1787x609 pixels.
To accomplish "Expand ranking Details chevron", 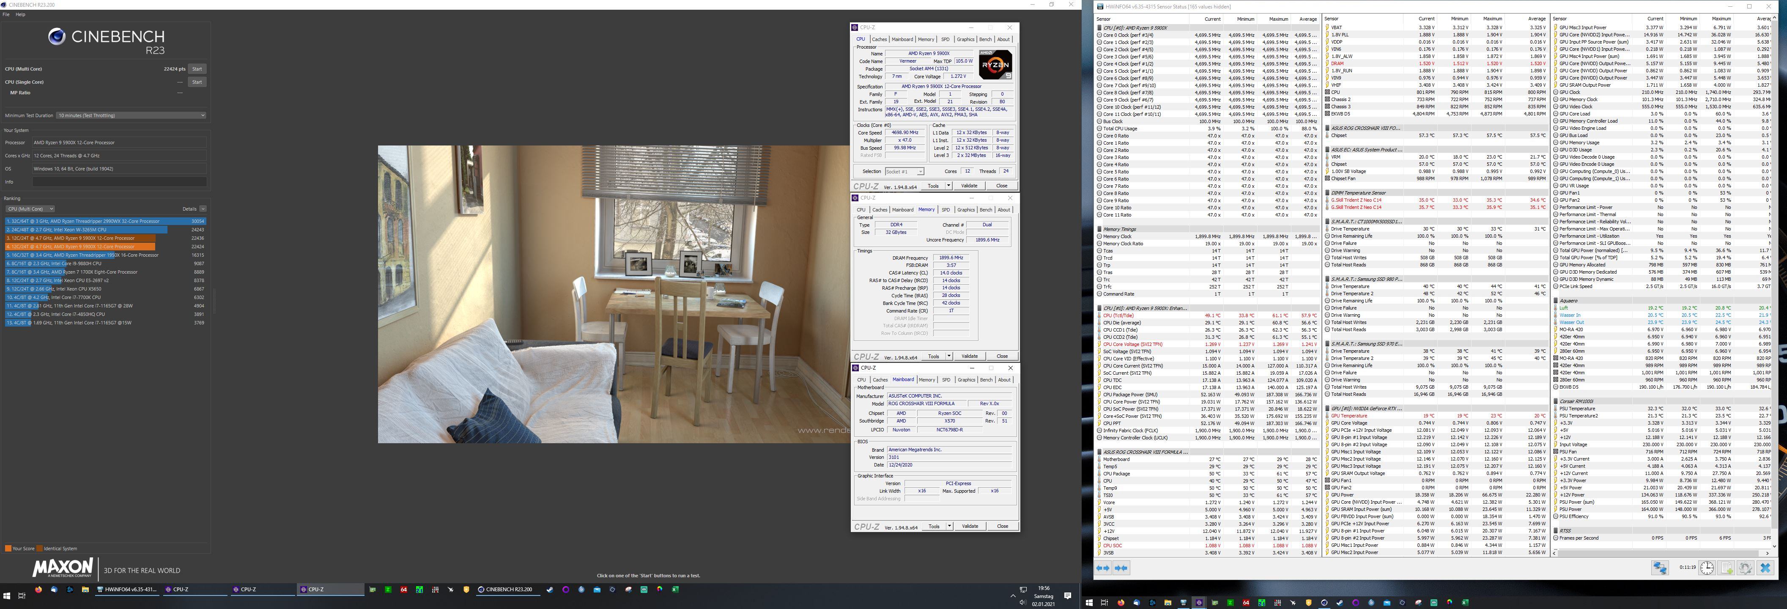I will (x=203, y=209).
